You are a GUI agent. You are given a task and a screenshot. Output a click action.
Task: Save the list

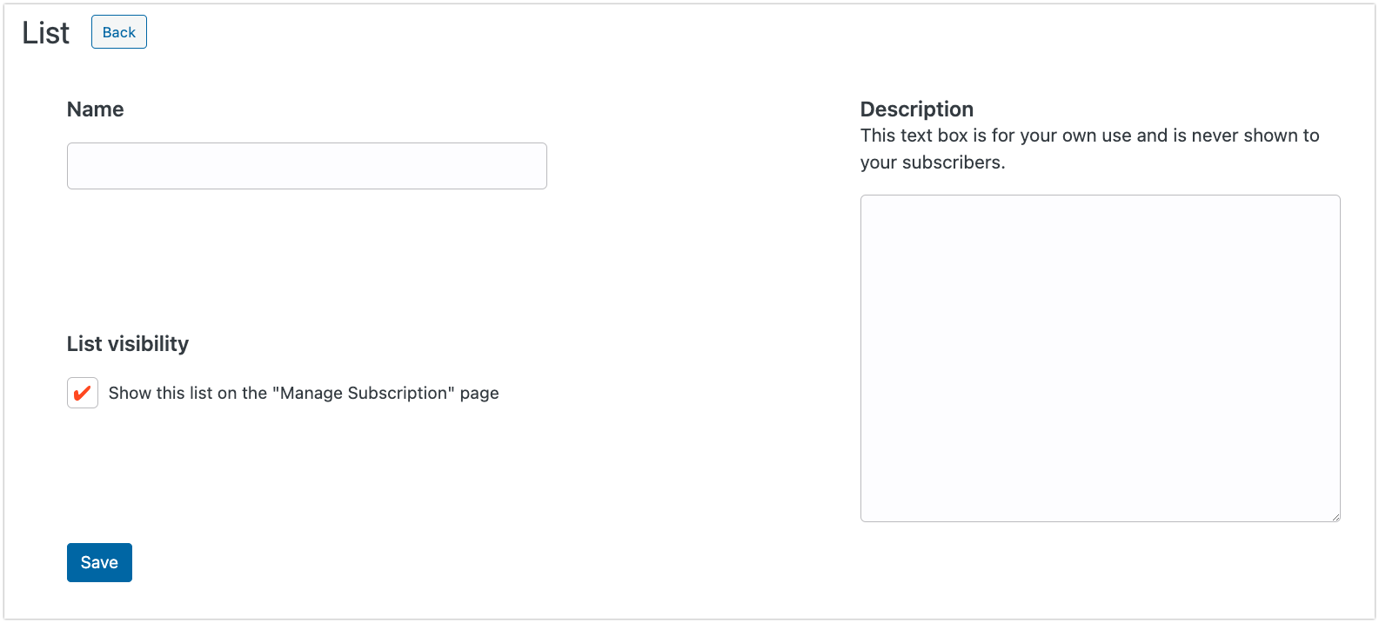pyautogui.click(x=99, y=562)
